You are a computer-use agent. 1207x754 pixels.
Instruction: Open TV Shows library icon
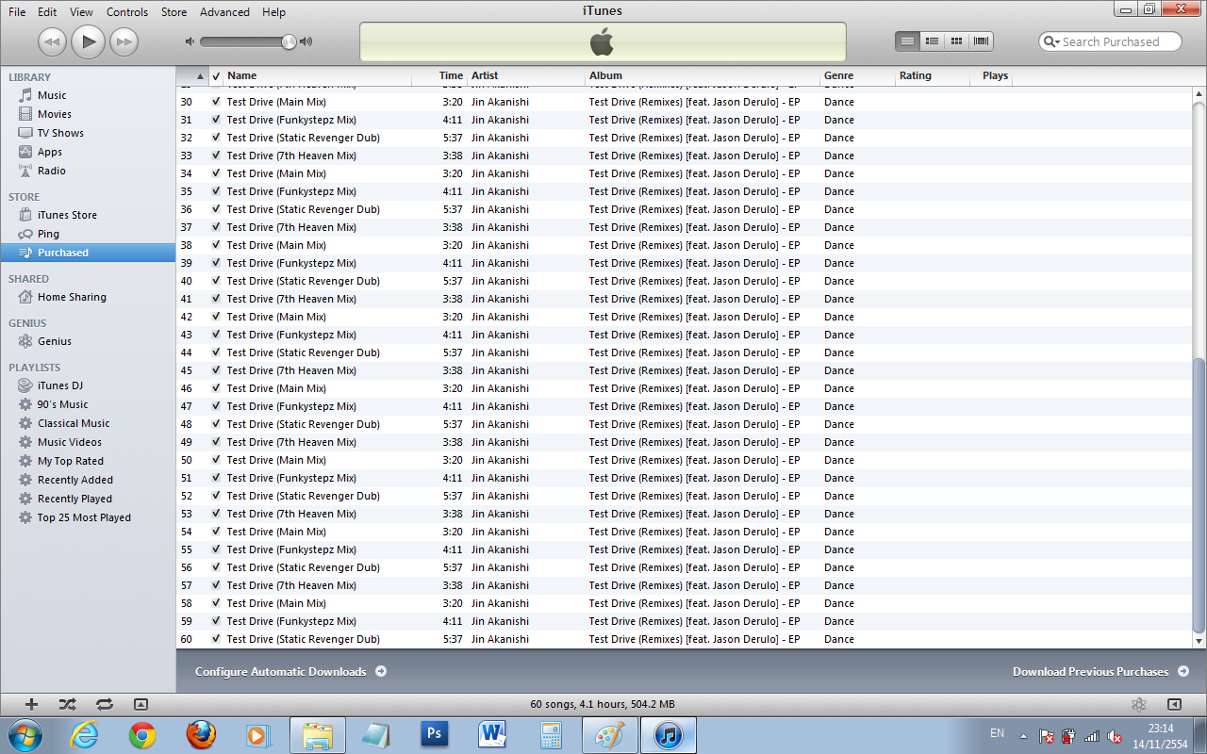25,133
